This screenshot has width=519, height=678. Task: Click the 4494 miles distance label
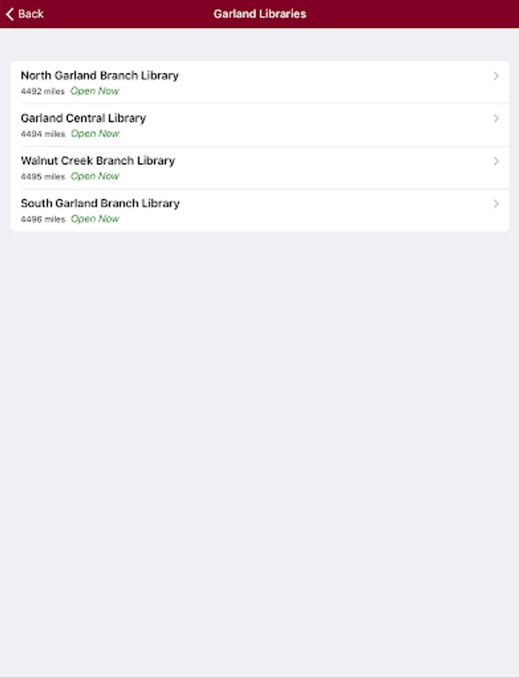43,134
